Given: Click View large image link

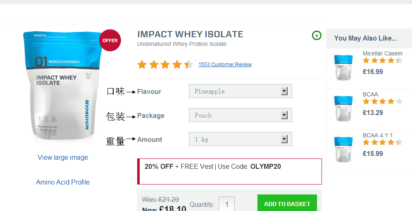Looking at the screenshot, I should point(63,157).
